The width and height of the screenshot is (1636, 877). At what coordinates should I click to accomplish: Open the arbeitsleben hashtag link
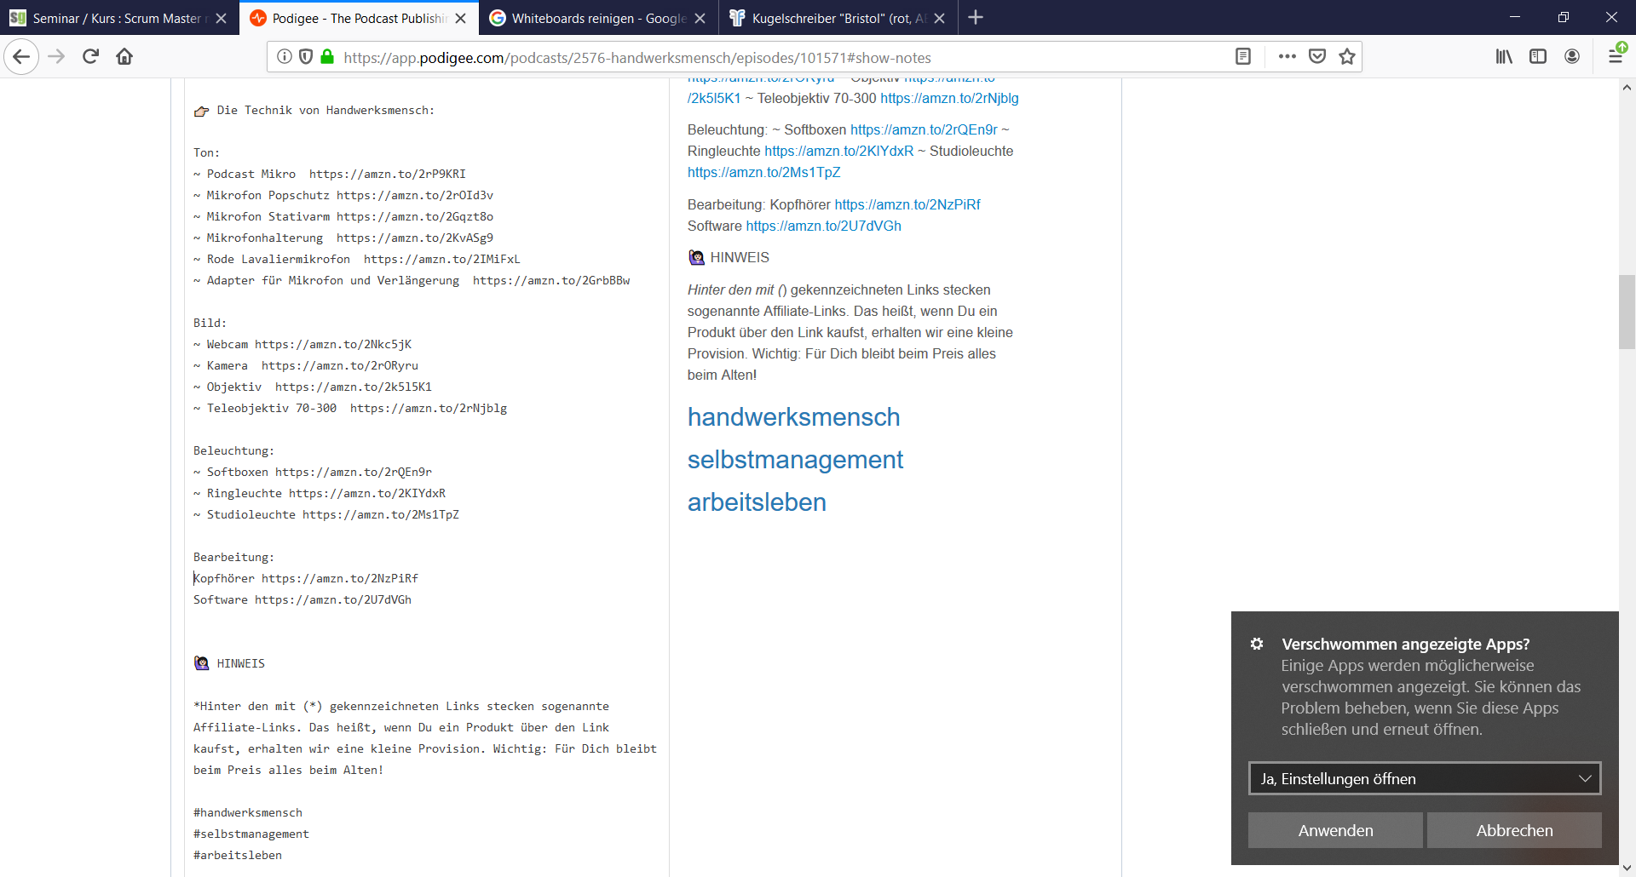757,502
